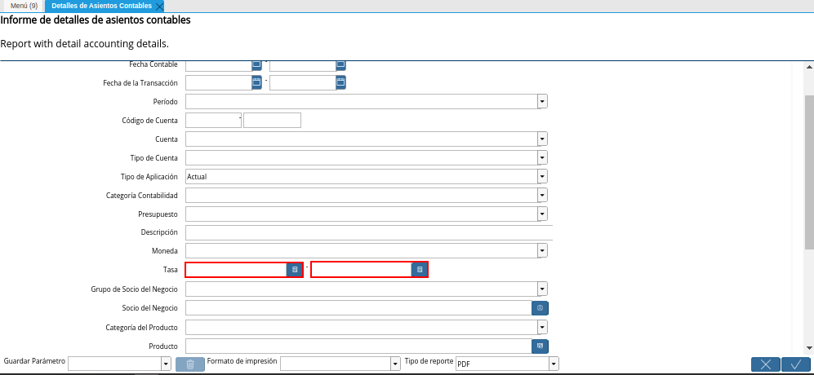Click the Descripción text field
Image resolution: width=814 pixels, height=375 pixels.
(368, 232)
